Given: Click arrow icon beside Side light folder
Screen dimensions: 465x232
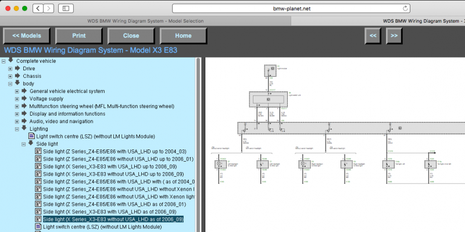Looking at the screenshot, I should (31, 143).
